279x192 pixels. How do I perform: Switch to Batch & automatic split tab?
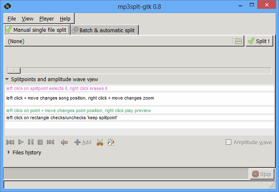(x=104, y=30)
